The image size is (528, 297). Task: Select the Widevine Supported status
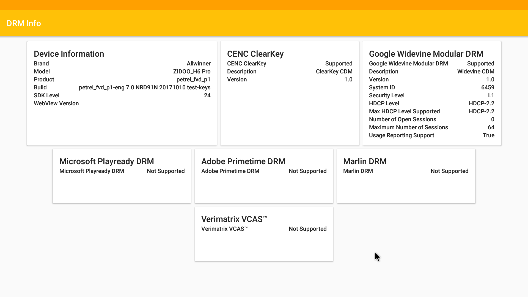click(481, 64)
